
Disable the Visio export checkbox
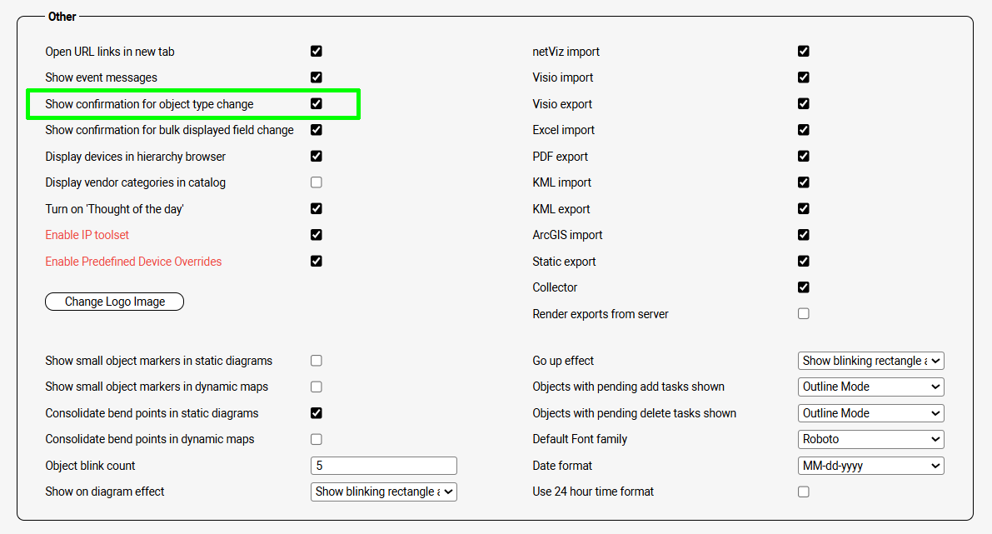[804, 103]
